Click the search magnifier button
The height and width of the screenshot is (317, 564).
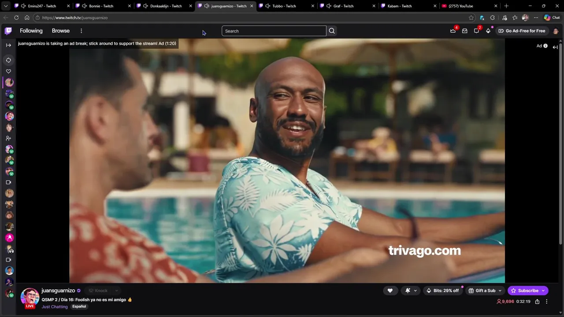332,31
